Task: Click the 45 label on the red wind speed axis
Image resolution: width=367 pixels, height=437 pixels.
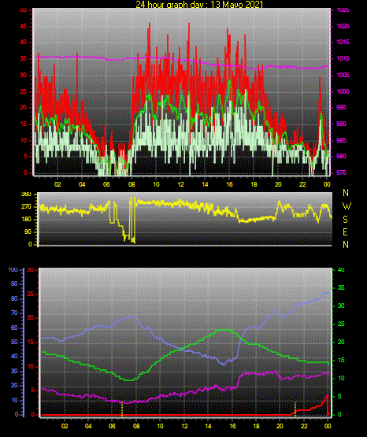Action: 24,26
